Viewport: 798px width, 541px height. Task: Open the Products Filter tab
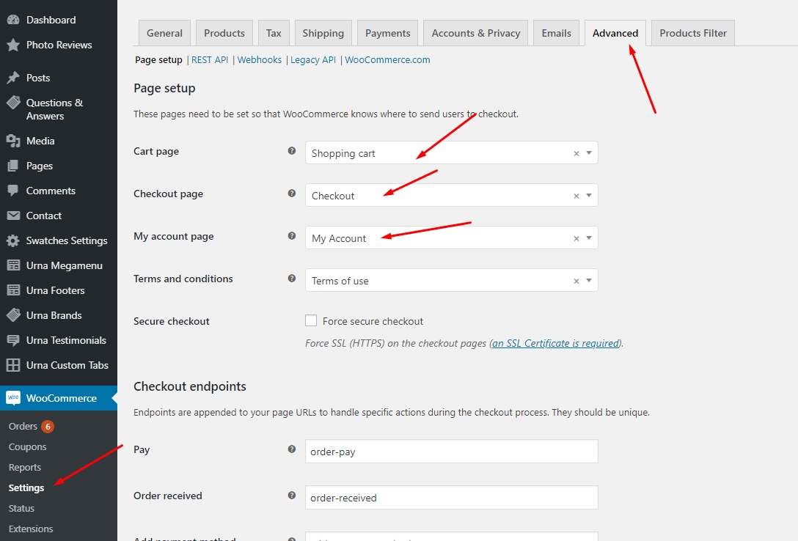point(692,33)
